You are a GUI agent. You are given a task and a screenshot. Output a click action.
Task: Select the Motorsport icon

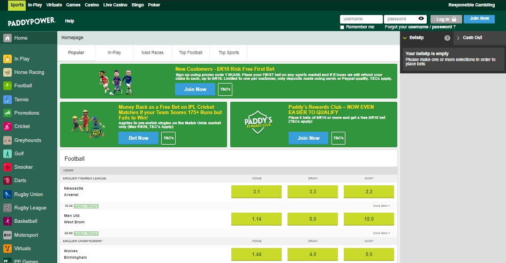point(7,235)
